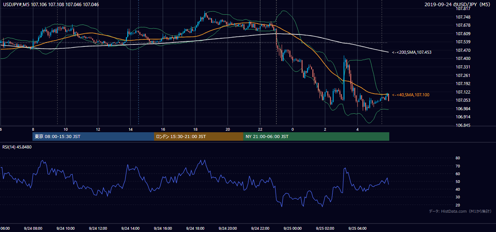
Task: Click the 9/25 02:00 bottom date label
Action: pos(325,229)
